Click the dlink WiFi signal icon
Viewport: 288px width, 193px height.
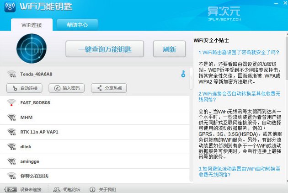click(11, 147)
